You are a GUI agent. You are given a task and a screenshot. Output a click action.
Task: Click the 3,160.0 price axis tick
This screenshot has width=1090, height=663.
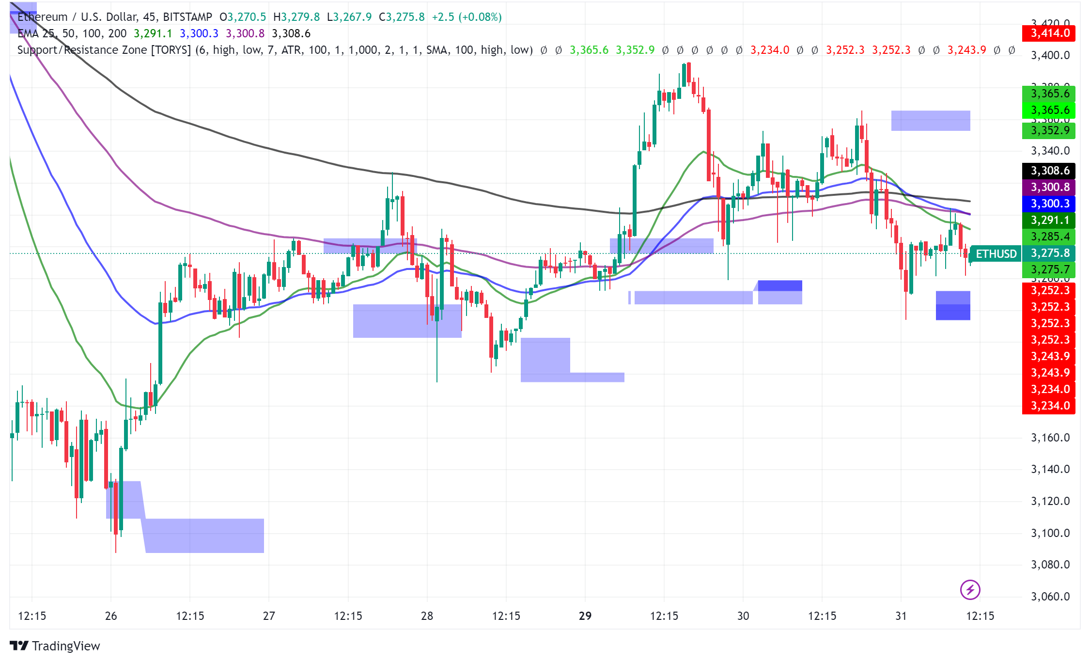[1050, 438]
